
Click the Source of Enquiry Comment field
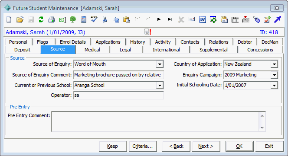pyautogui.click(x=119, y=75)
